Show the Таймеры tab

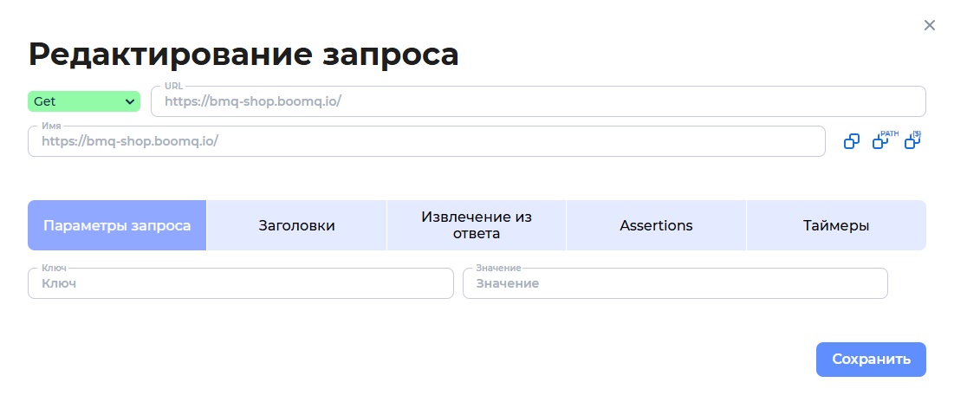835,225
